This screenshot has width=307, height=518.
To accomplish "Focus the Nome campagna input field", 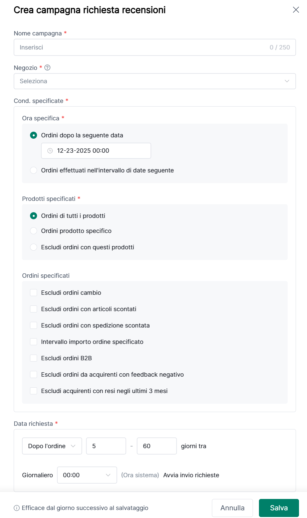I will point(143,47).
